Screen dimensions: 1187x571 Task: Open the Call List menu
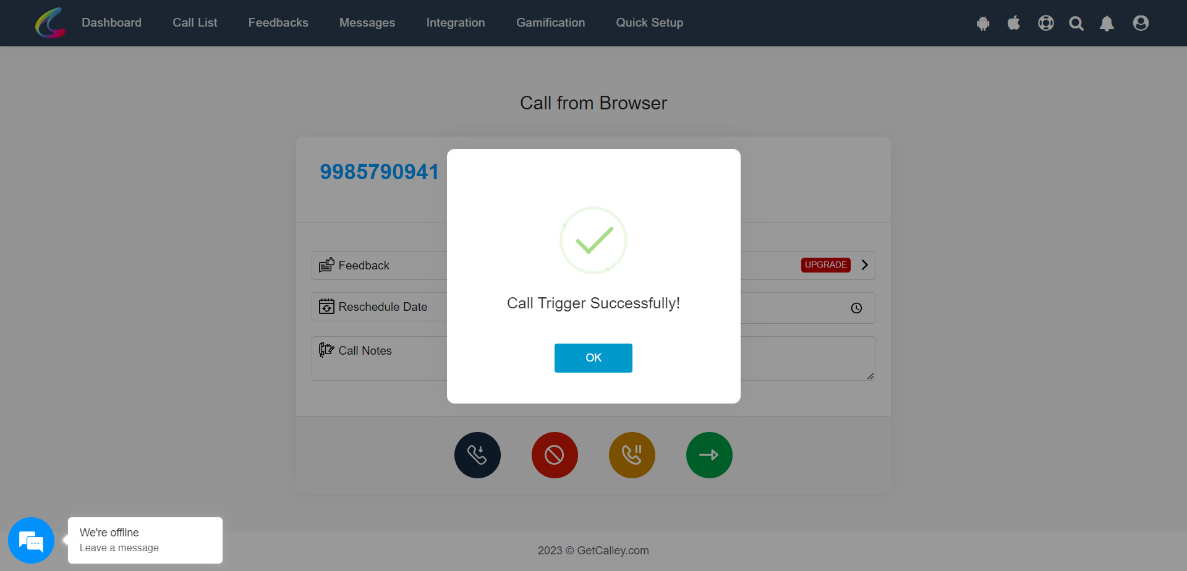[x=195, y=23]
